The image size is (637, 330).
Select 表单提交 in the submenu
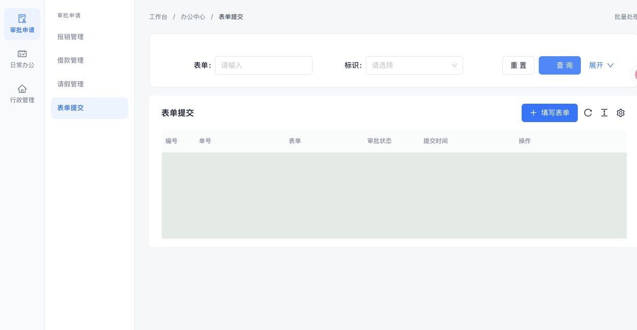coord(89,108)
